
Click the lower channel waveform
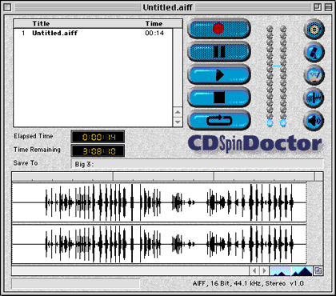[x=159, y=244]
